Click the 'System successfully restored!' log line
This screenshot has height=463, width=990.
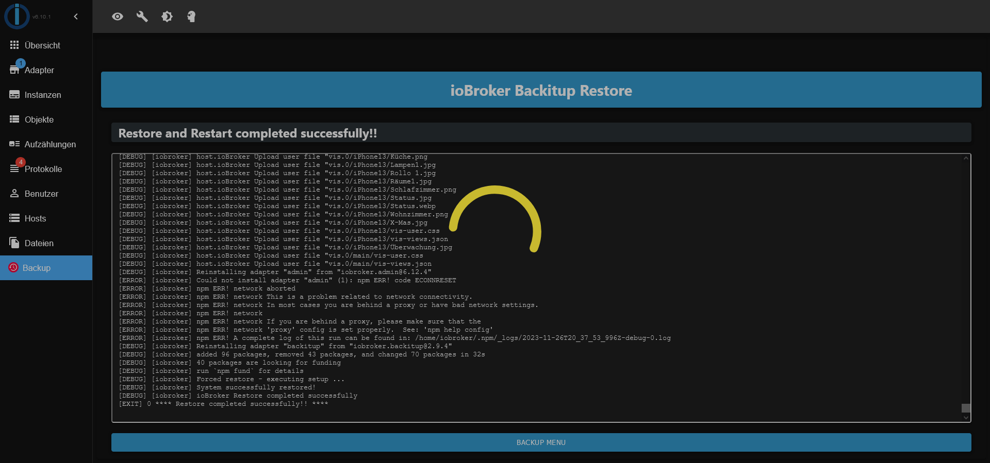[217, 387]
